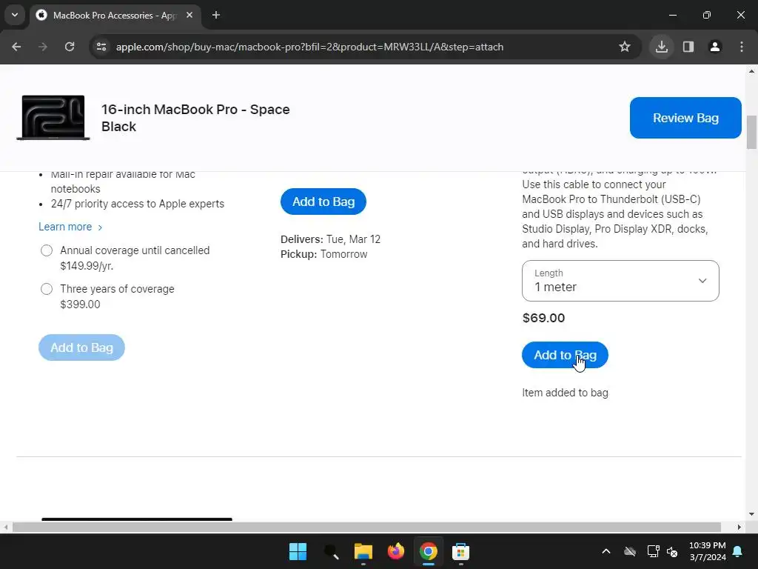Click Add to Bag above delivery info
Screen dimensions: 758x569
tap(323, 202)
